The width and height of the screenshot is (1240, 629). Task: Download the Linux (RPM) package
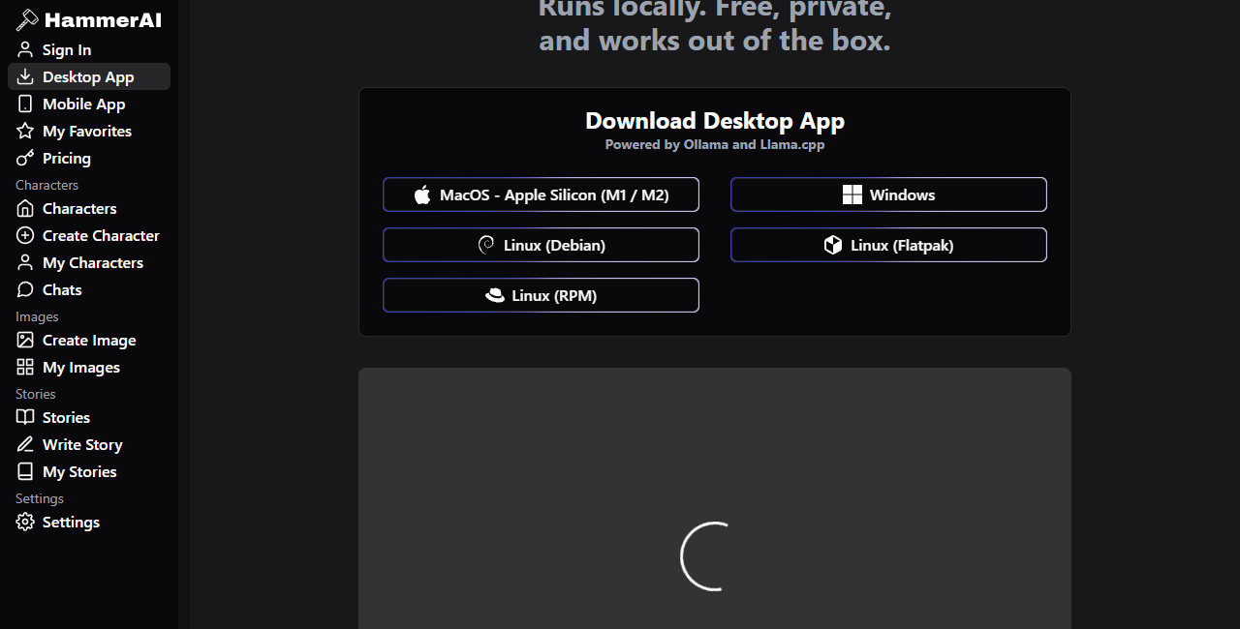(x=541, y=295)
